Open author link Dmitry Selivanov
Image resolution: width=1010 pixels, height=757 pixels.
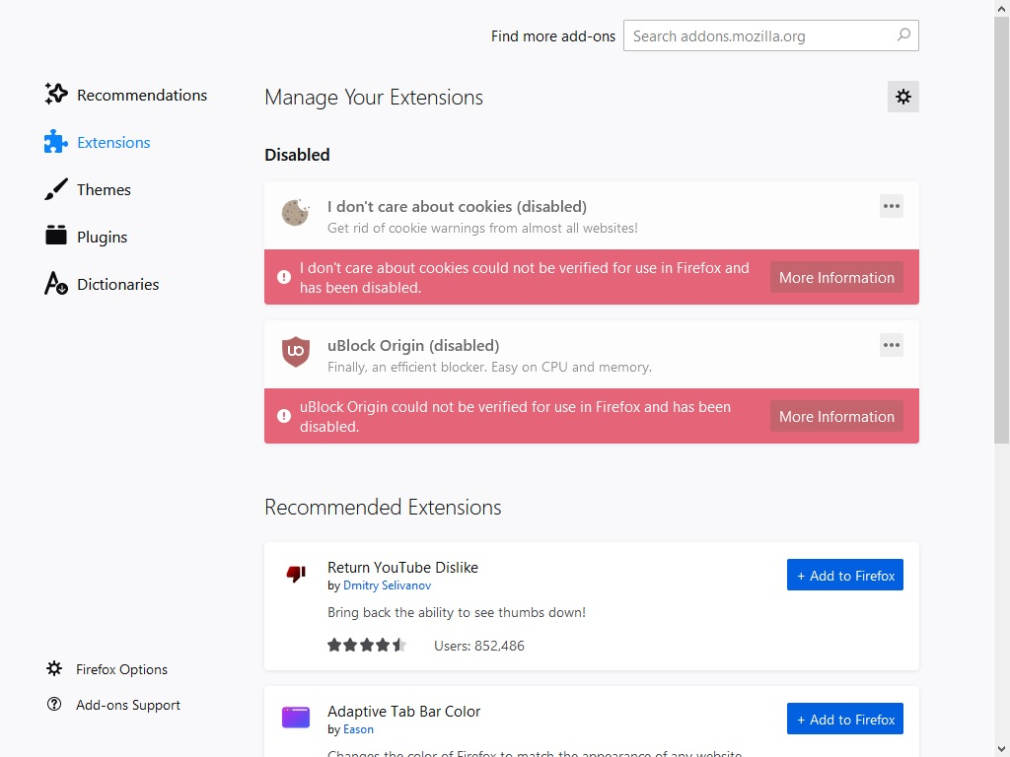(x=387, y=585)
